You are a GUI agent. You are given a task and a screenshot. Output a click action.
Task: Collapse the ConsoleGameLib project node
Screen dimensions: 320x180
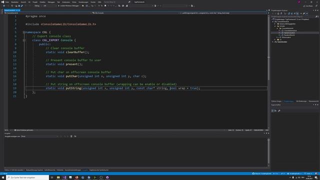(272, 21)
